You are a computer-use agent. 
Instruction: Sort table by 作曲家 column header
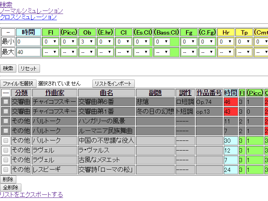(55, 93)
